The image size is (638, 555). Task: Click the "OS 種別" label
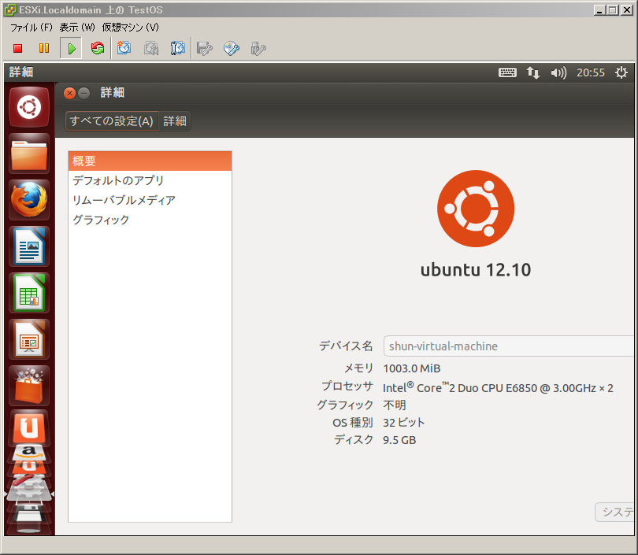[353, 423]
